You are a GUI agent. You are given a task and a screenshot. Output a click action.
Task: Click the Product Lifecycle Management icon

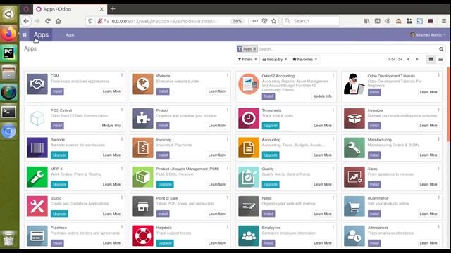(143, 177)
